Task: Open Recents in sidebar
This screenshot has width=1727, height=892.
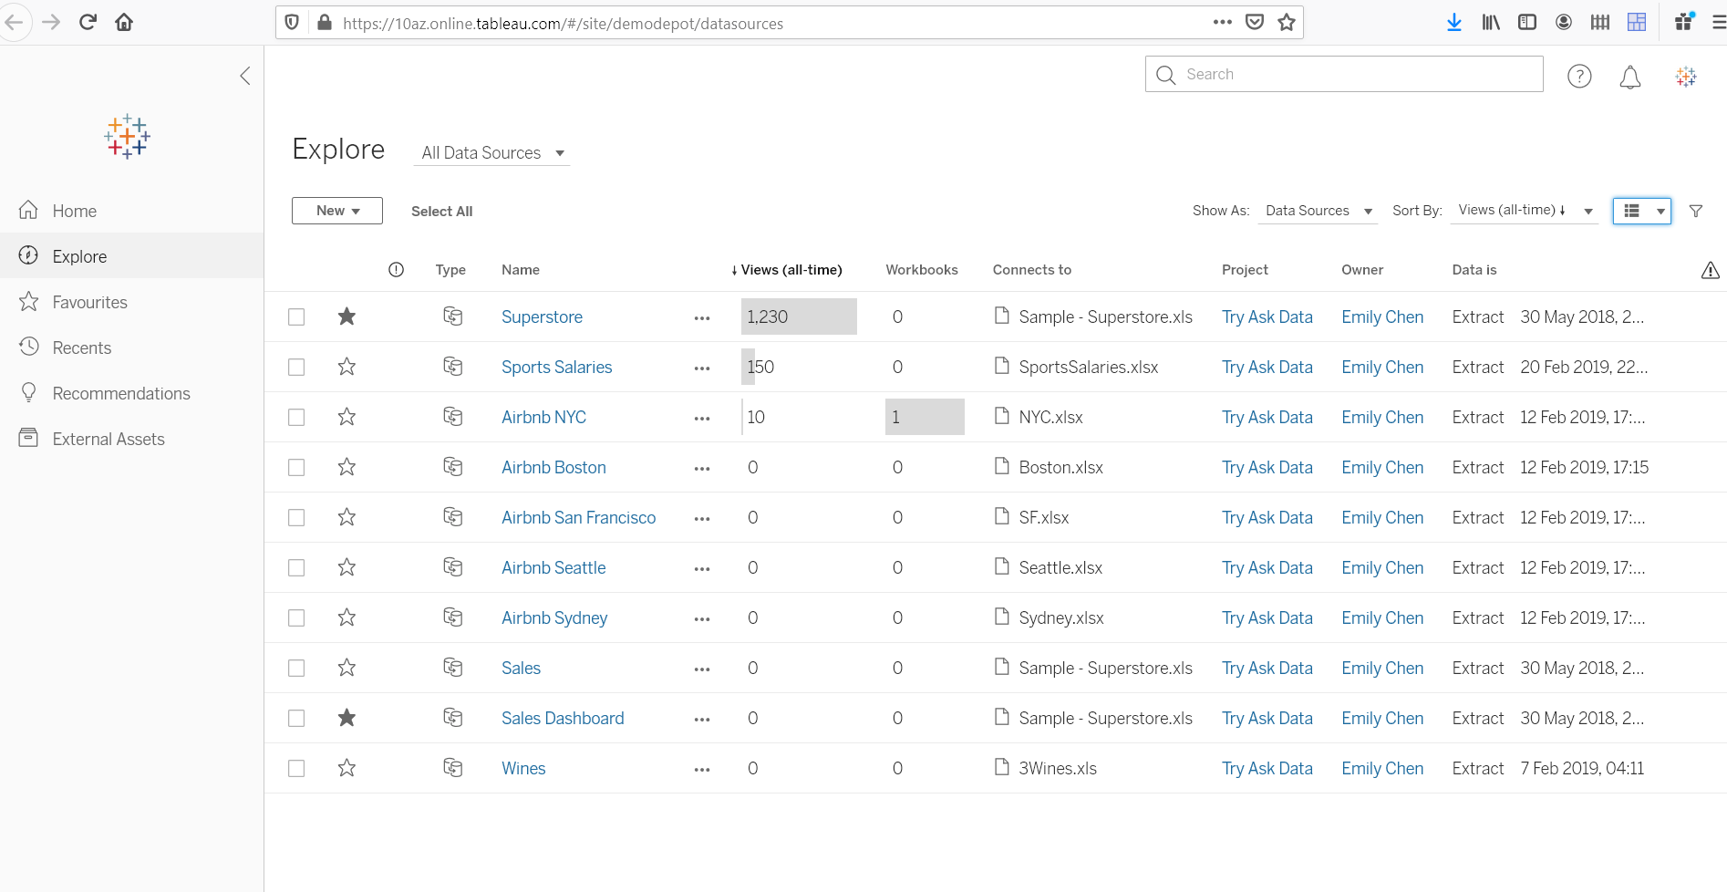Action: coord(131,347)
